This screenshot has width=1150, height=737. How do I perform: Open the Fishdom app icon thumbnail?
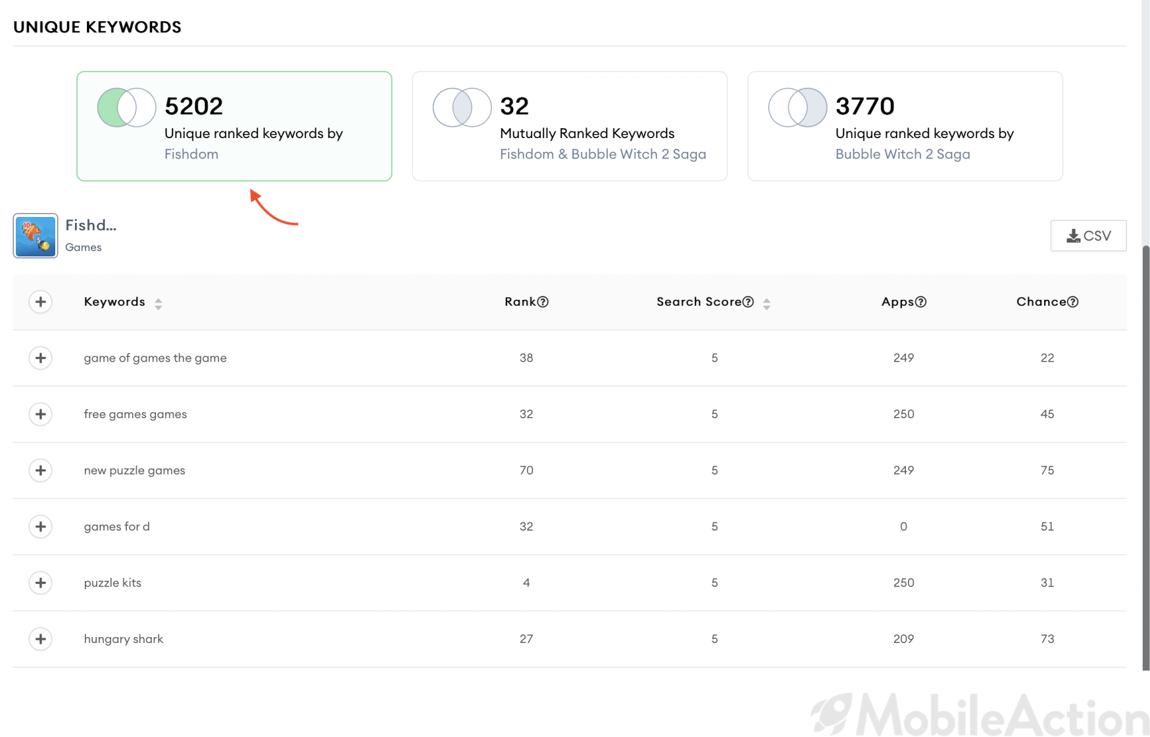tap(36, 235)
